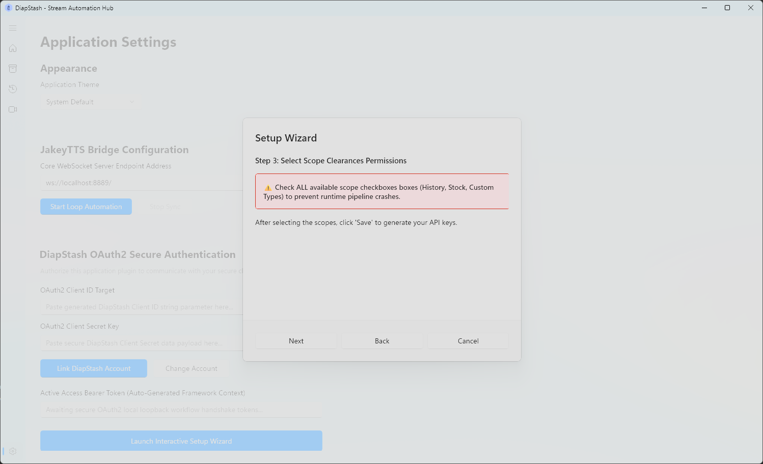Go Back in the Setup Wizard
The image size is (763, 464).
(382, 341)
